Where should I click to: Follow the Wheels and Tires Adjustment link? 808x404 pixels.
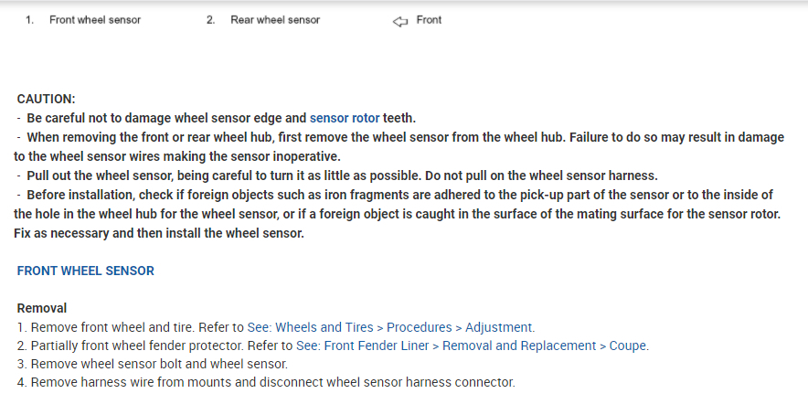click(391, 327)
